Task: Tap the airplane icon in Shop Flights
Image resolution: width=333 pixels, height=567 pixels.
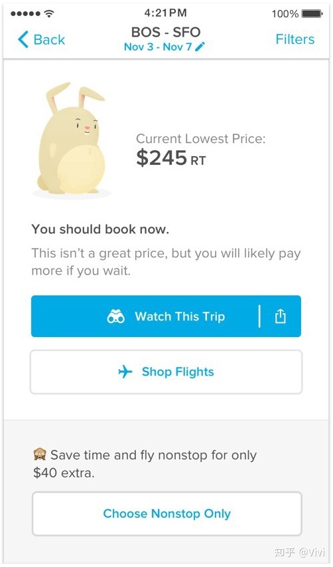Action: click(x=125, y=372)
